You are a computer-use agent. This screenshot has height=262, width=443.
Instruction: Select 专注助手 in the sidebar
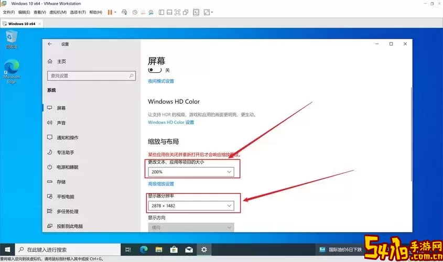92,152
